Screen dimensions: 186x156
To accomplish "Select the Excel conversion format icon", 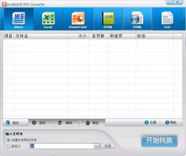I will 48,19.
